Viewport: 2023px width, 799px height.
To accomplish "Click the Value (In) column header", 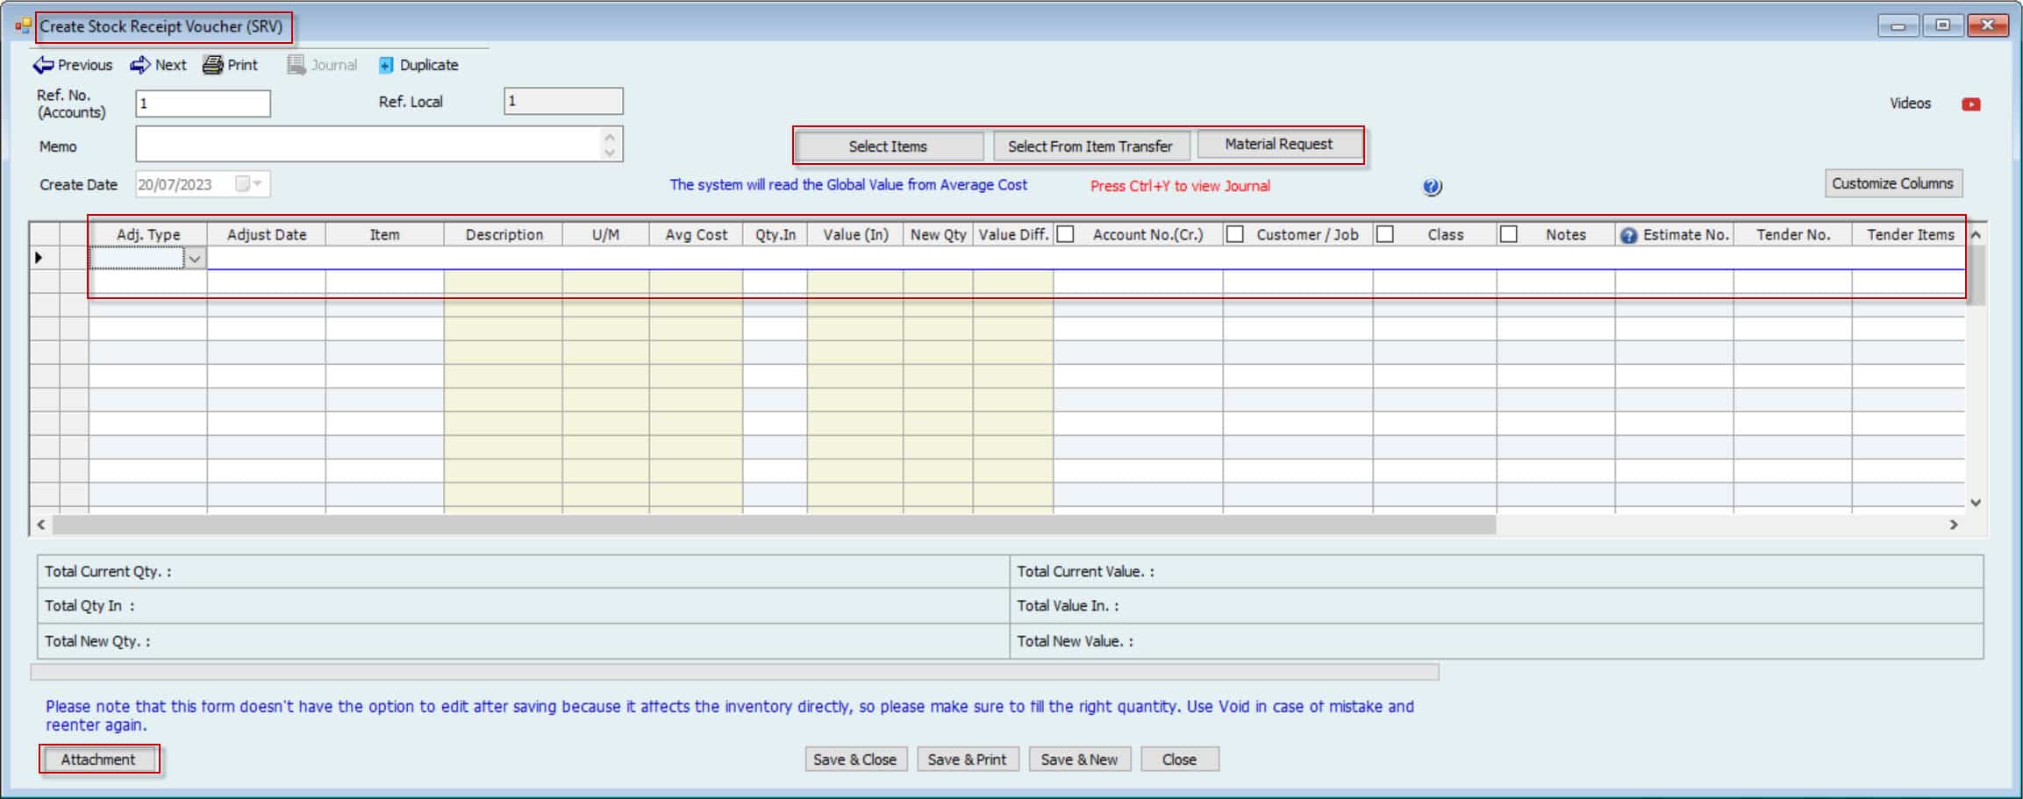I will tap(855, 234).
